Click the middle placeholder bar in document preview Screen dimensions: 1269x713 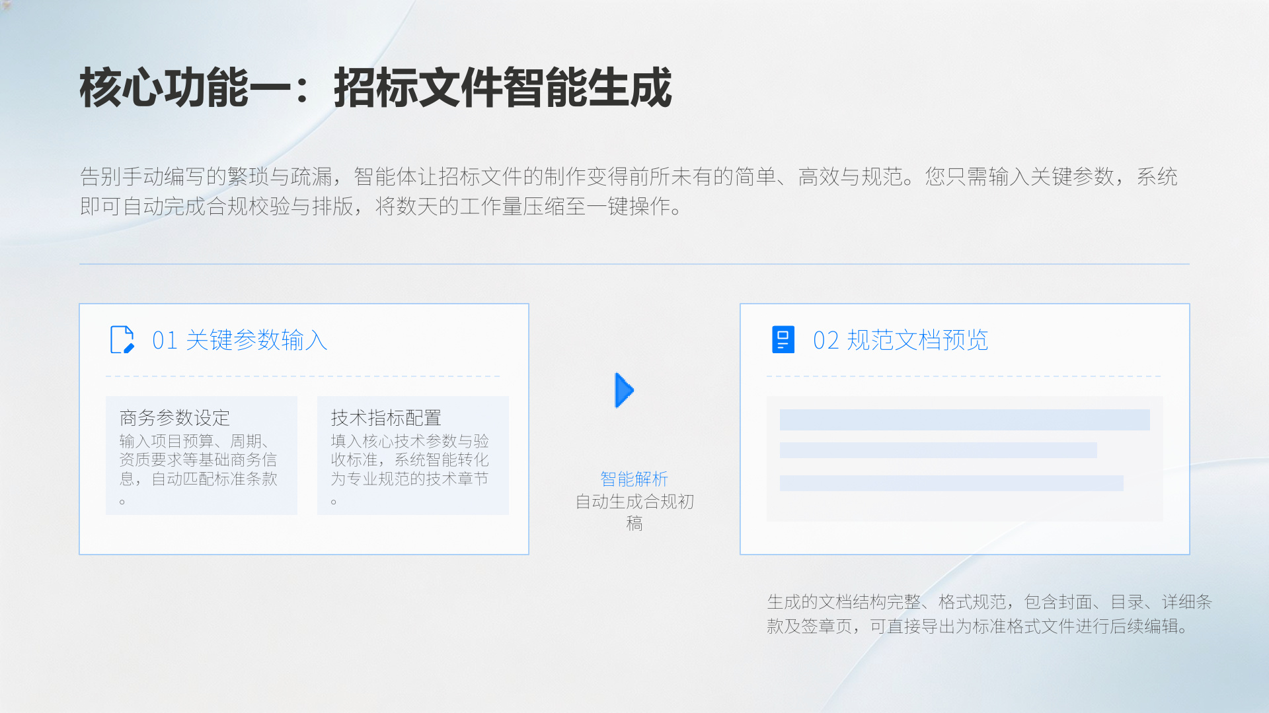click(x=939, y=450)
